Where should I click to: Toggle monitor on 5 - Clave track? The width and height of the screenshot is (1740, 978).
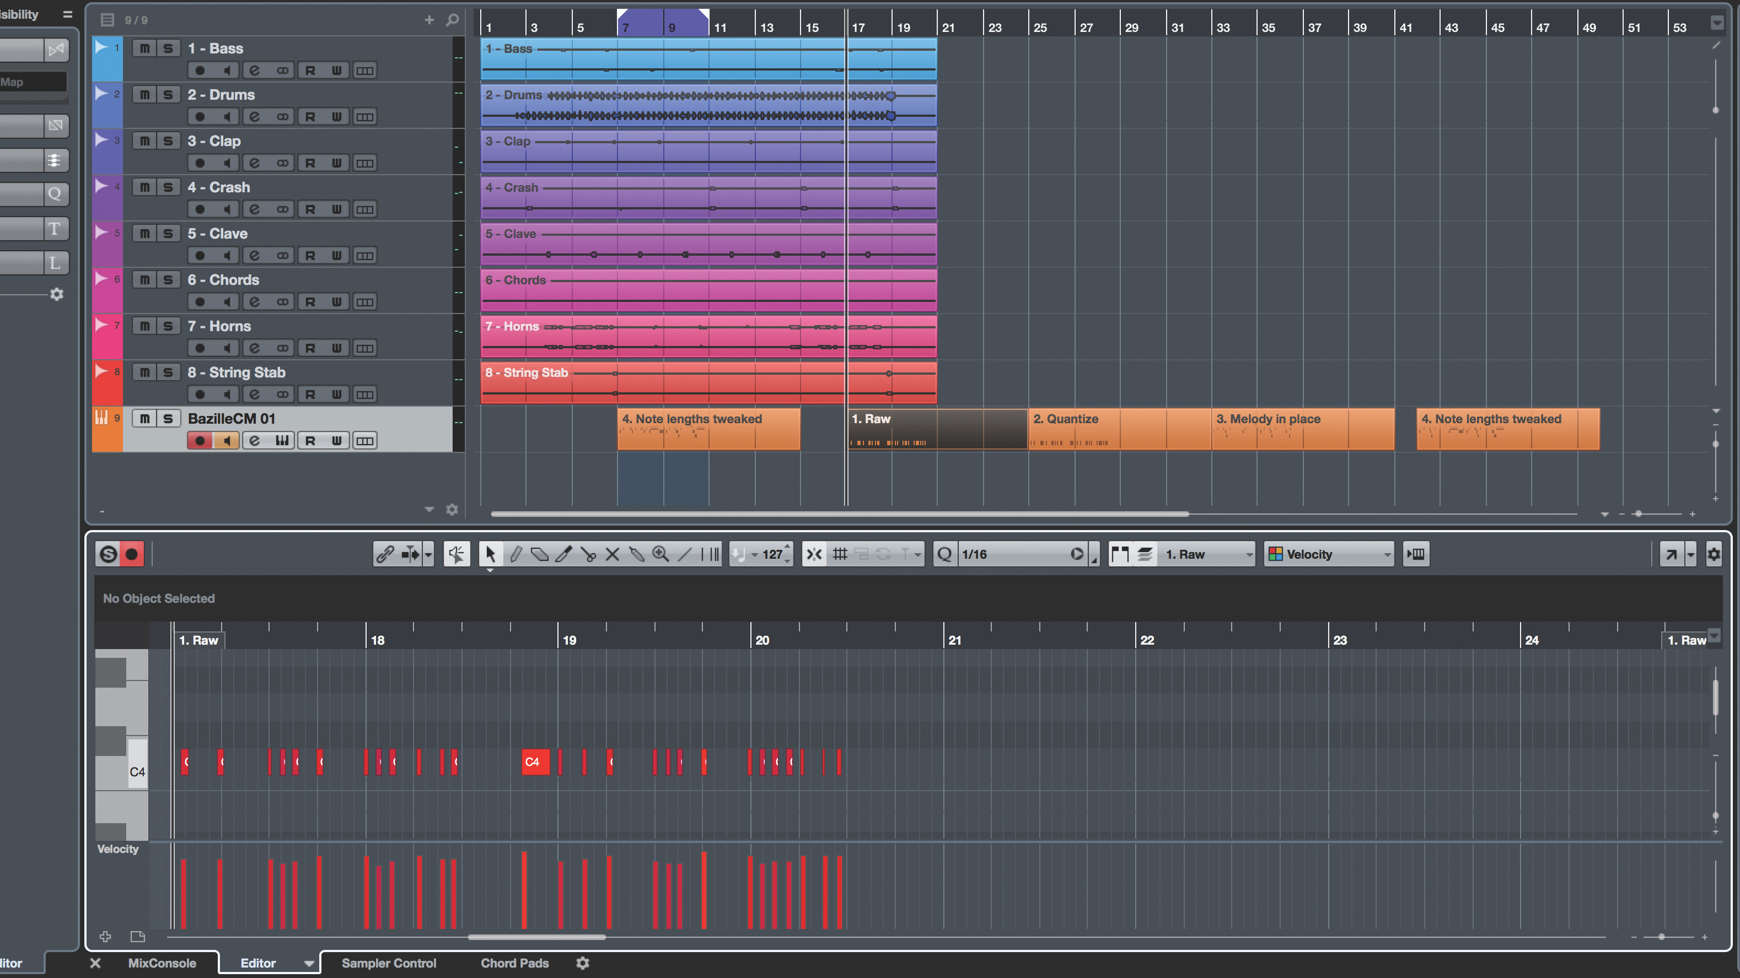227,256
